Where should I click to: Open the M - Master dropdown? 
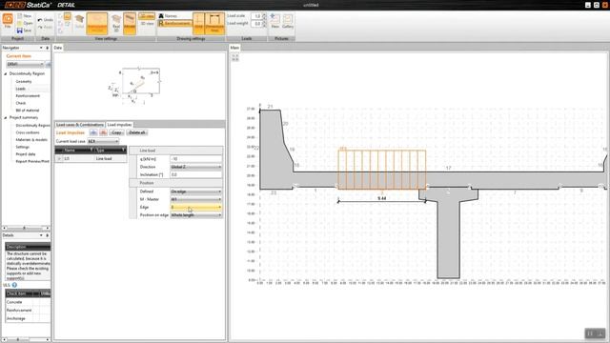pyautogui.click(x=195, y=199)
